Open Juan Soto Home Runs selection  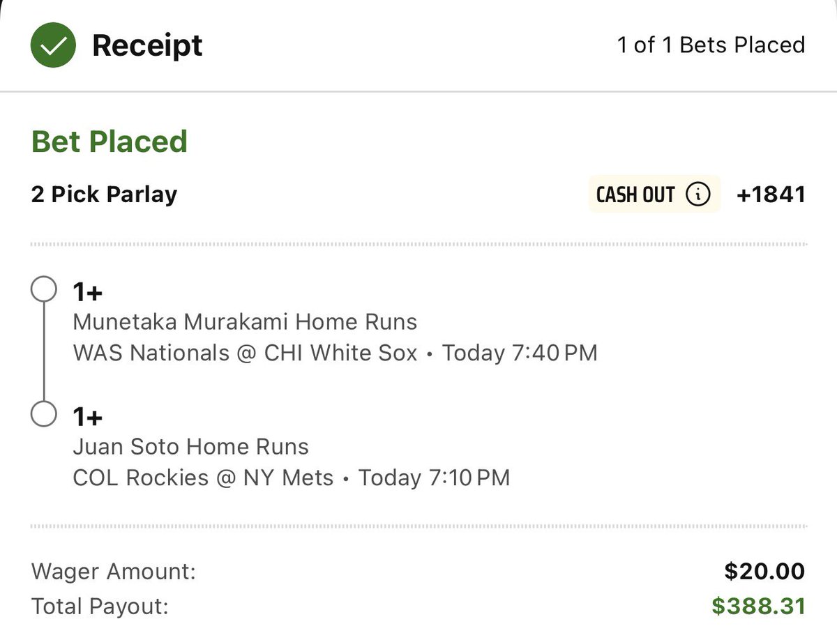coord(190,446)
